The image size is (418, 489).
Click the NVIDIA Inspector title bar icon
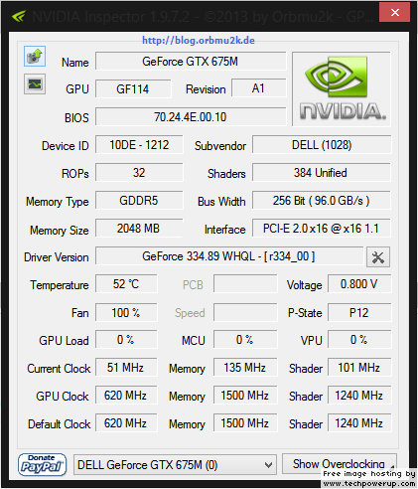click(19, 16)
